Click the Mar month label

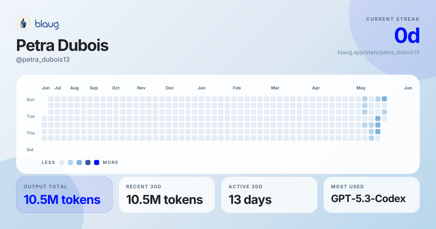click(275, 88)
